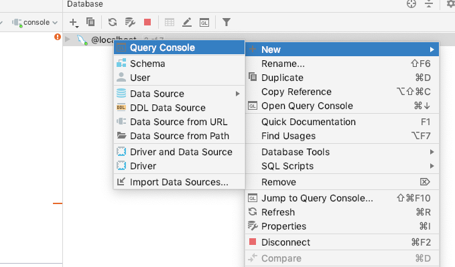The height and width of the screenshot is (267, 455).
Task: Click the filter funnel icon
Action: 226,22
